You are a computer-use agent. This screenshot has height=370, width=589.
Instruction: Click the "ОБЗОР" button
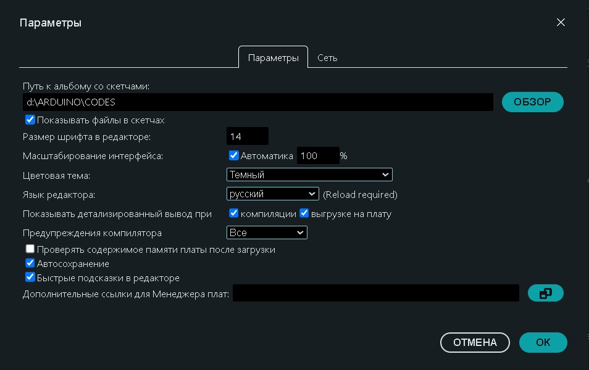tap(532, 102)
